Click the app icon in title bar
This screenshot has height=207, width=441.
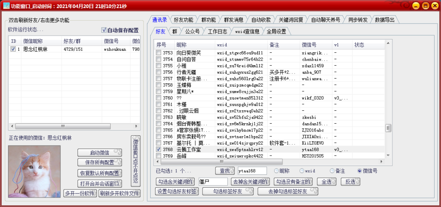click(x=6, y=6)
